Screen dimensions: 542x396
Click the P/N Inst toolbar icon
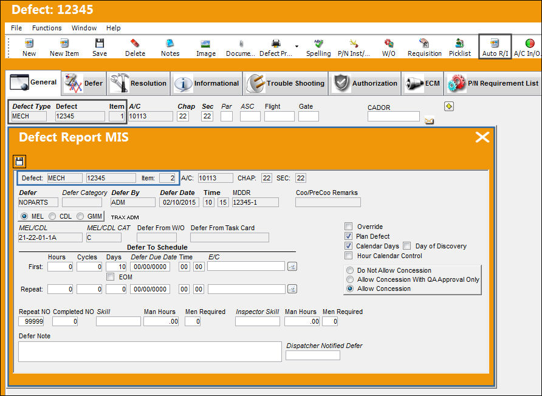point(354,43)
